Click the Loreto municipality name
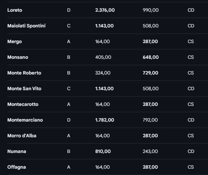The height and width of the screenshot is (175, 208). click(15, 10)
